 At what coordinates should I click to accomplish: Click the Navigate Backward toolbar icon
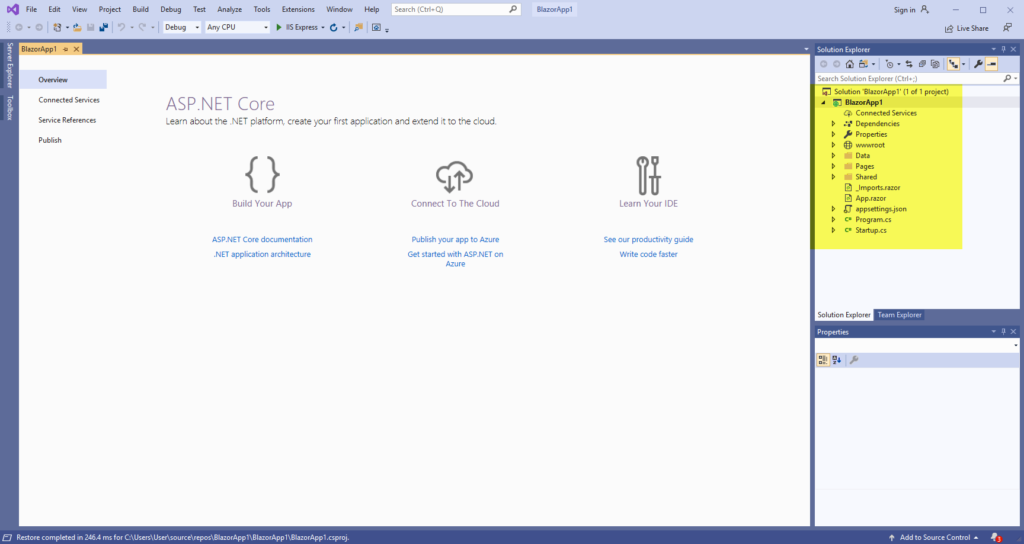[19, 27]
